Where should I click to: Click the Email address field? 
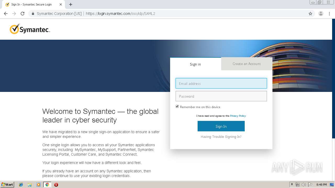[x=221, y=84]
